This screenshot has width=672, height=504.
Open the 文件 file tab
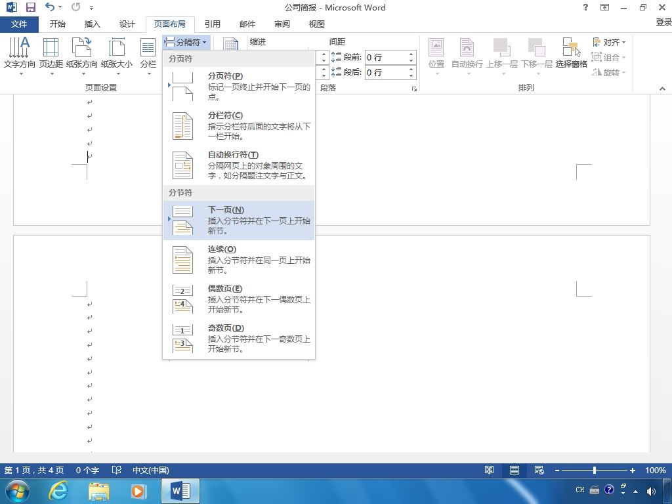click(x=19, y=24)
